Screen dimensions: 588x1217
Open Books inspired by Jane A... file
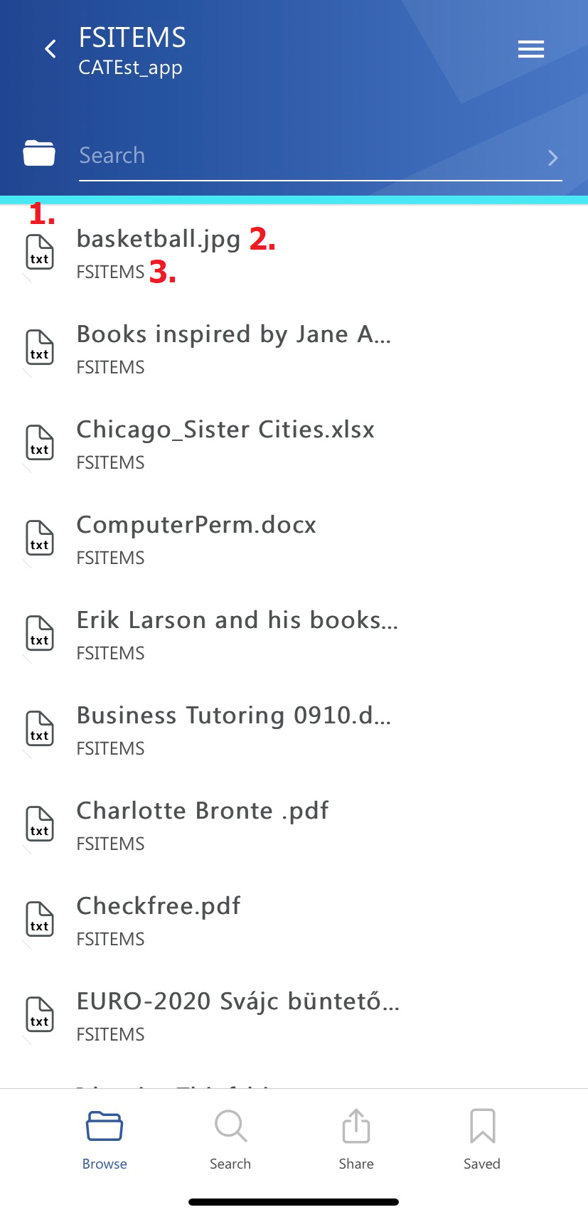pos(233,334)
